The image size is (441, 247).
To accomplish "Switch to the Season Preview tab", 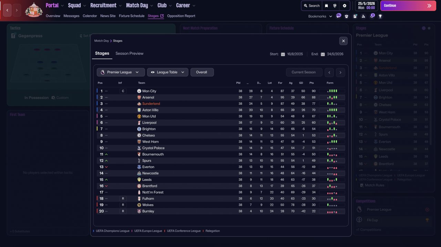I will 130,53.
